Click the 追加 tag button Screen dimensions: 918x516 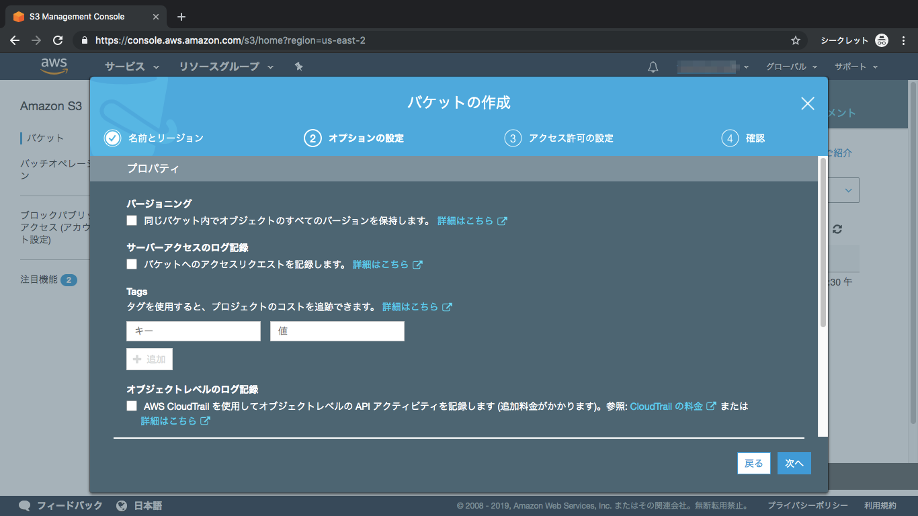coord(149,359)
